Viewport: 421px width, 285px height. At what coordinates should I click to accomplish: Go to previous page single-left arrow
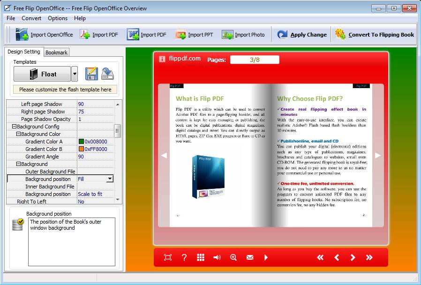tap(337, 257)
